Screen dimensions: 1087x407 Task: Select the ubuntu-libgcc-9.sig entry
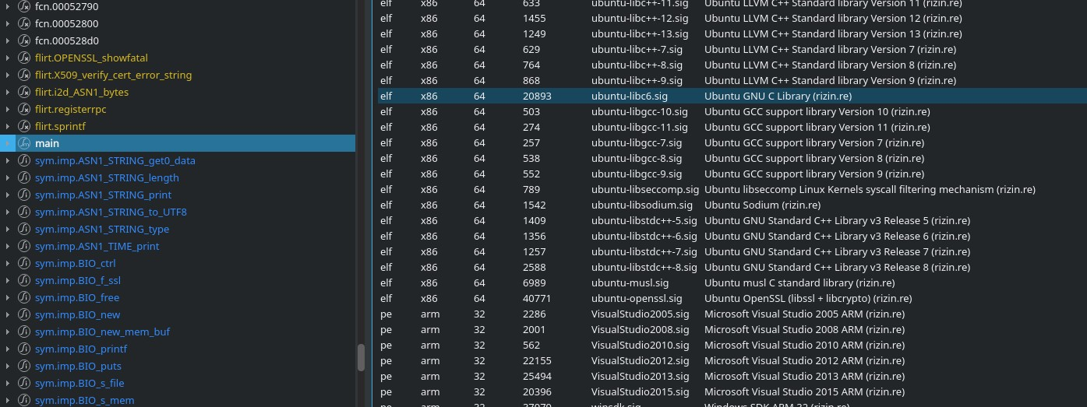(x=637, y=174)
